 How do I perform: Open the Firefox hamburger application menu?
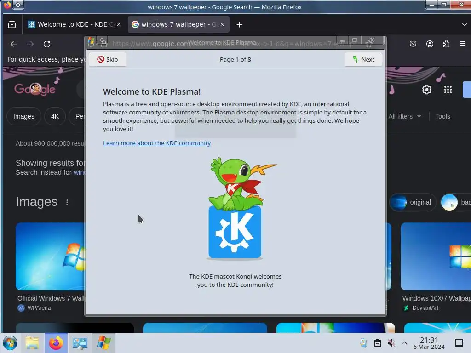[x=463, y=44]
